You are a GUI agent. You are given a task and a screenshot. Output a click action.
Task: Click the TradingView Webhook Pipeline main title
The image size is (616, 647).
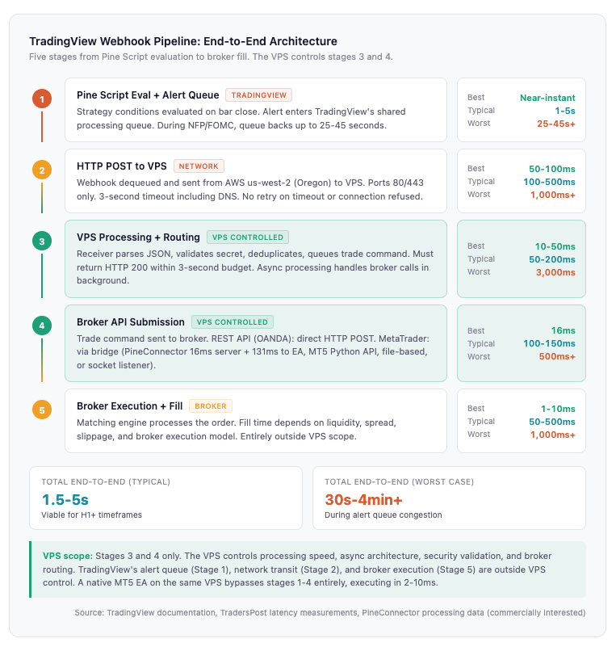(x=183, y=41)
